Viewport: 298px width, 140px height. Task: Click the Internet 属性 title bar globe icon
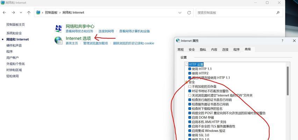tap(178, 41)
